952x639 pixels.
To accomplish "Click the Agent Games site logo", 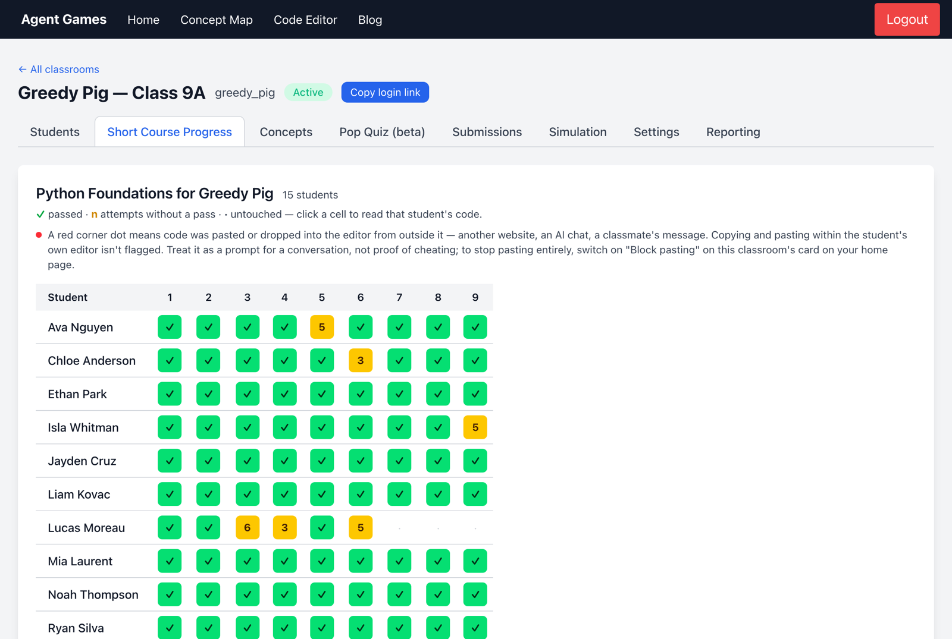I will (64, 20).
